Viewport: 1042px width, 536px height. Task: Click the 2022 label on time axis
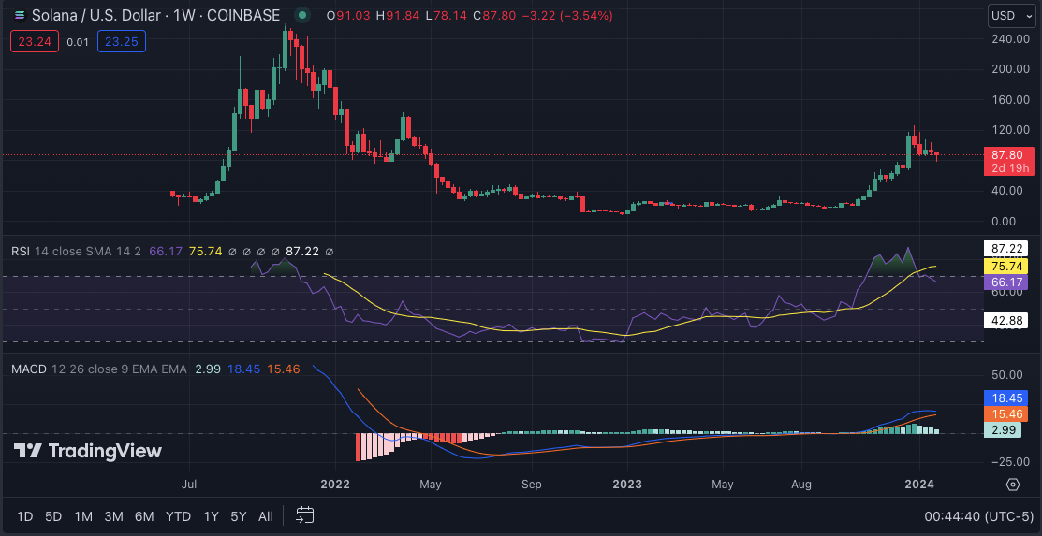[x=334, y=484]
